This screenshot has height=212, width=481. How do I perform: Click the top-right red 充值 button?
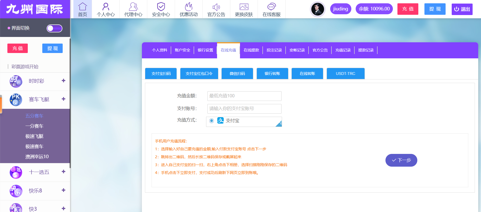click(x=408, y=9)
